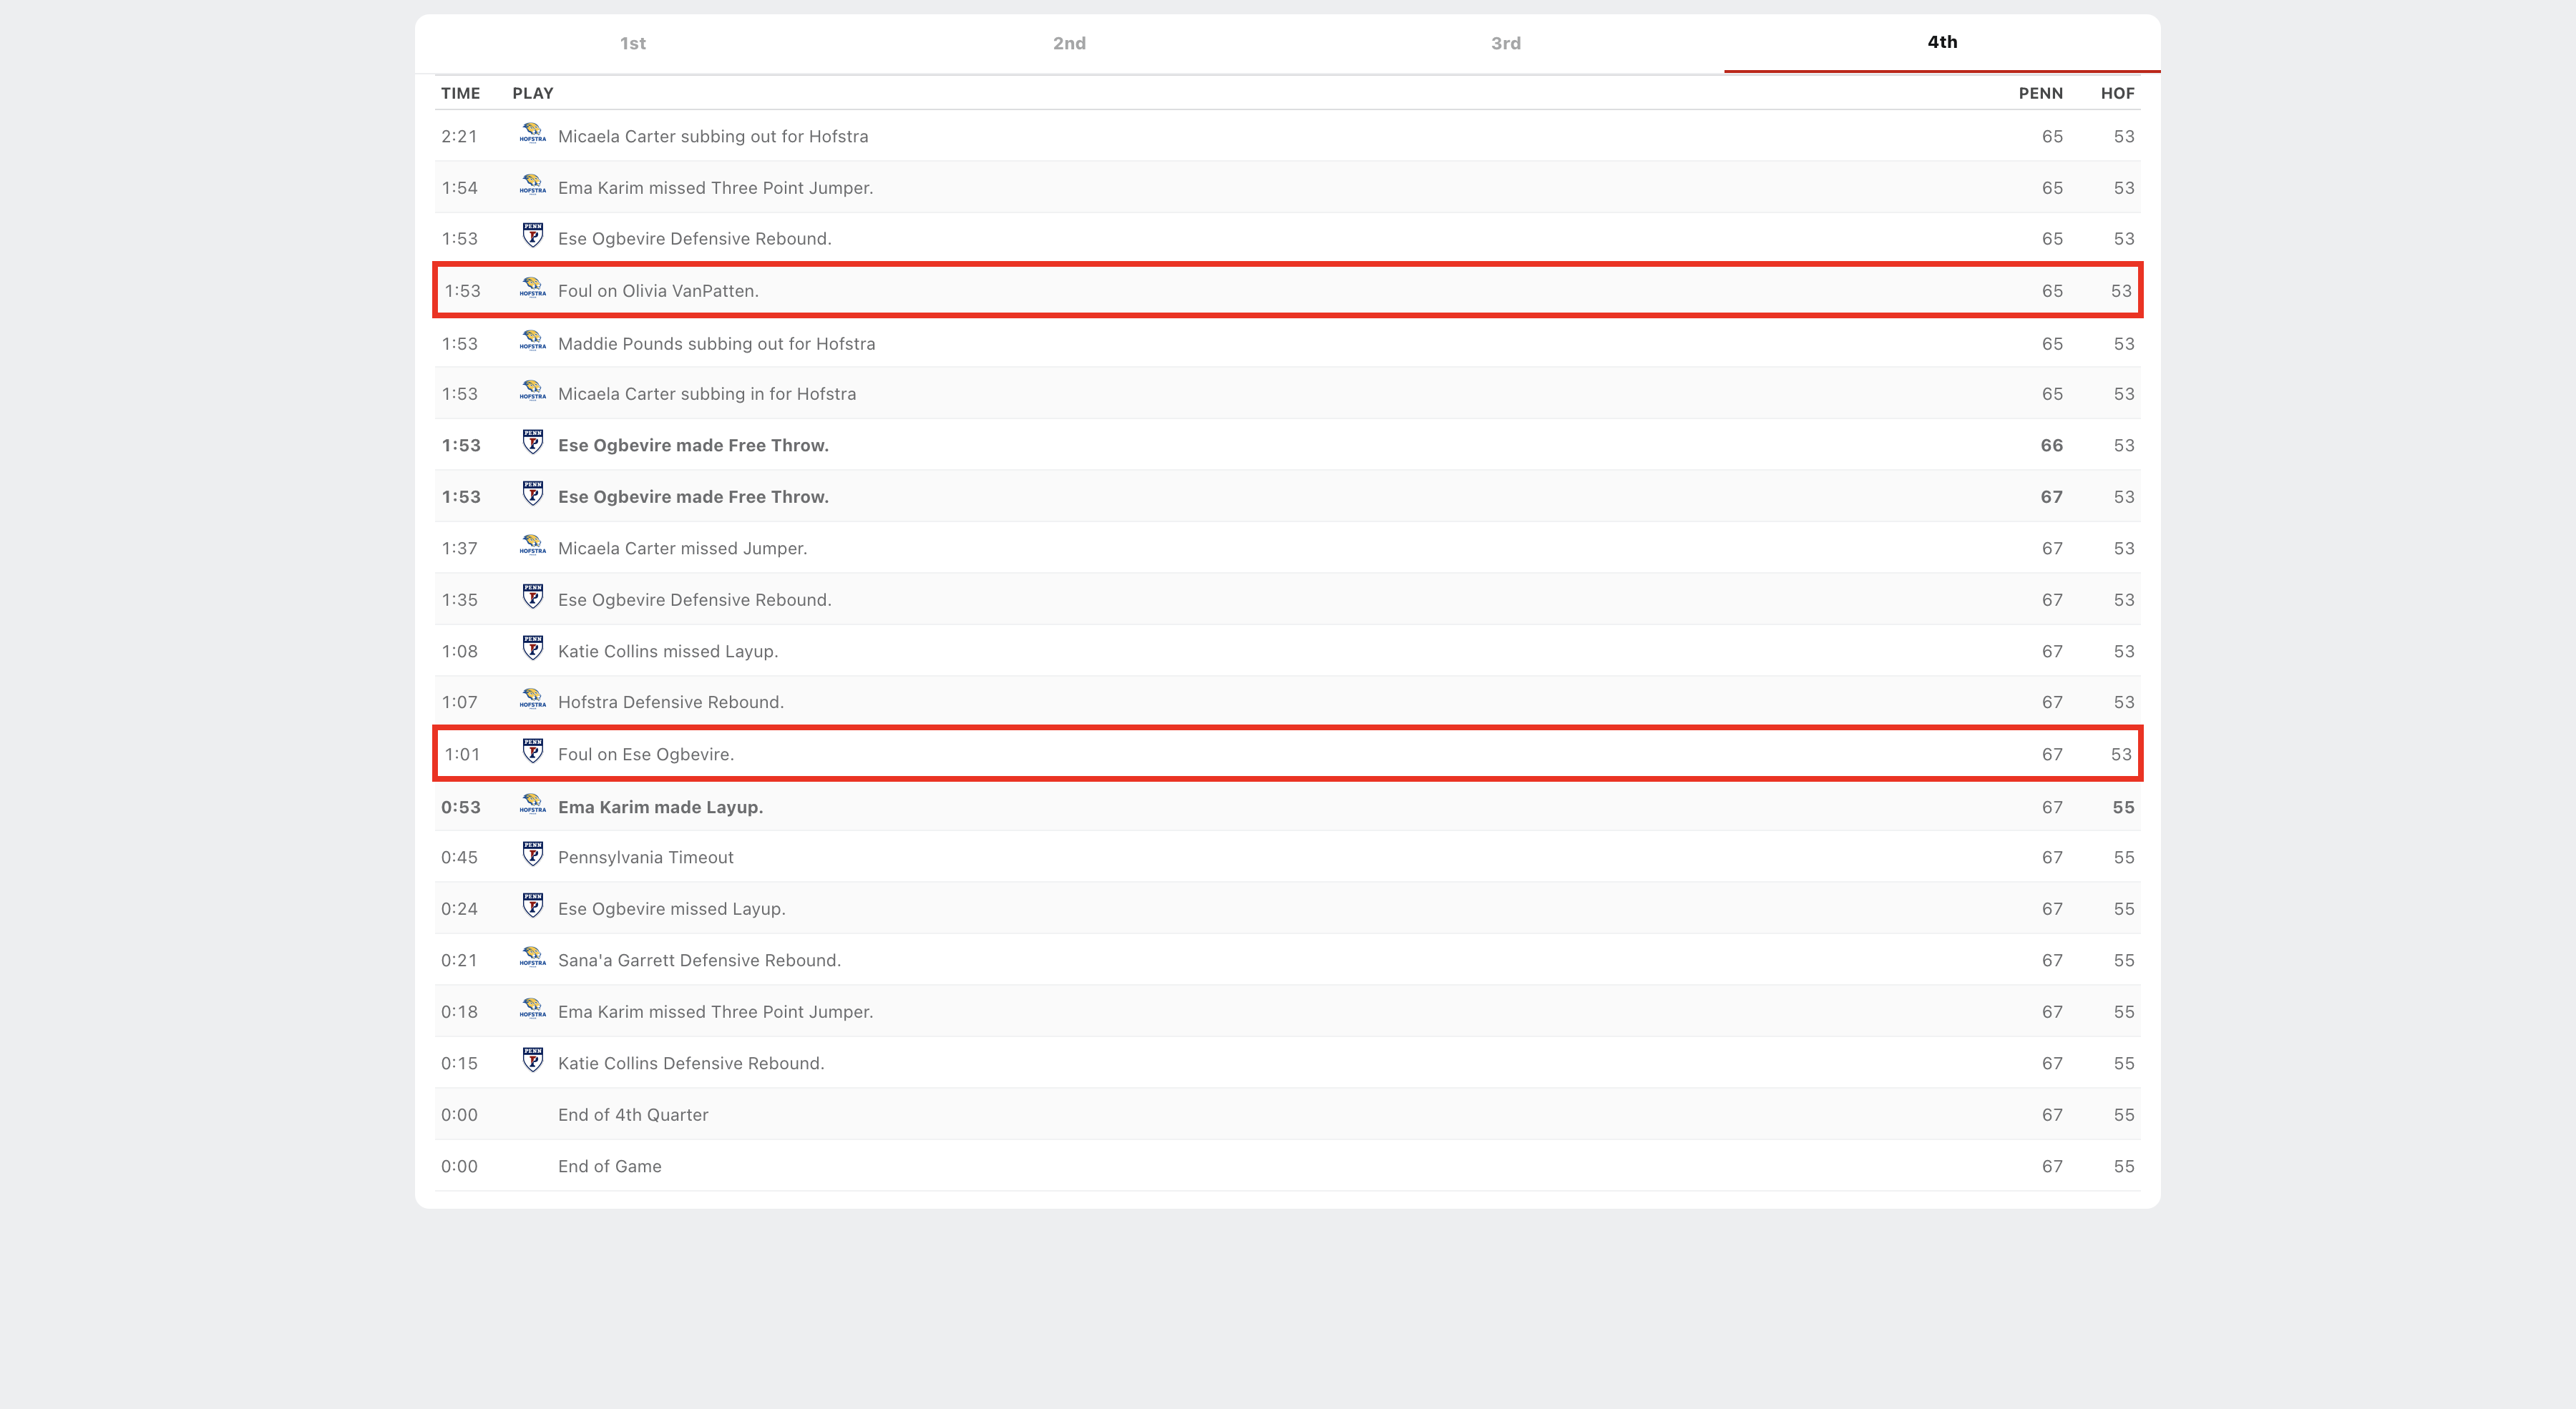Click the active 4th quarter tab
This screenshot has width=2576, height=1409.
click(x=1941, y=42)
